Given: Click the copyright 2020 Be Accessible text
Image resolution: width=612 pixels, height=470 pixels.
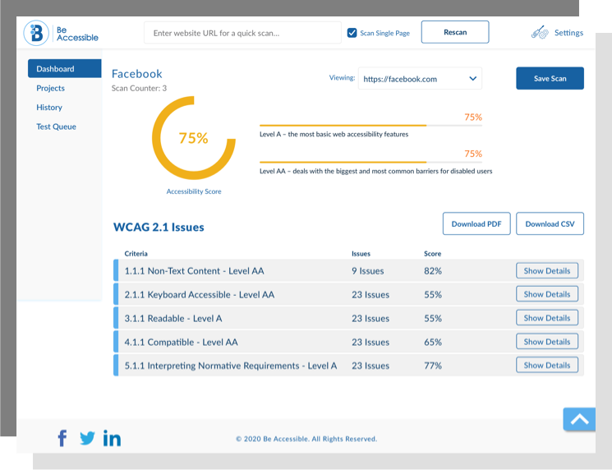Looking at the screenshot, I should coord(306,439).
